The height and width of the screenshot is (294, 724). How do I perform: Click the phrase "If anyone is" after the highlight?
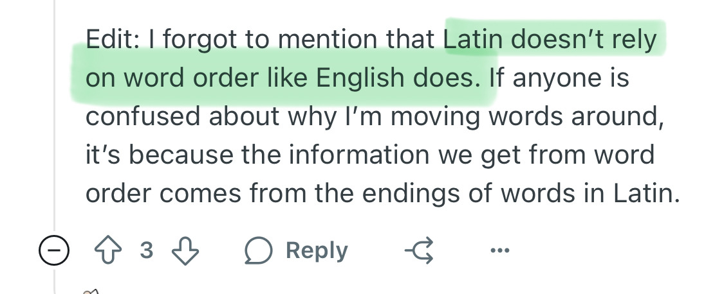(559, 78)
